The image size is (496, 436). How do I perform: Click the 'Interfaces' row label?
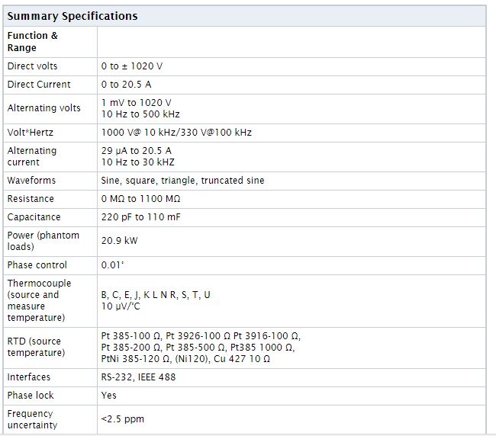(29, 377)
